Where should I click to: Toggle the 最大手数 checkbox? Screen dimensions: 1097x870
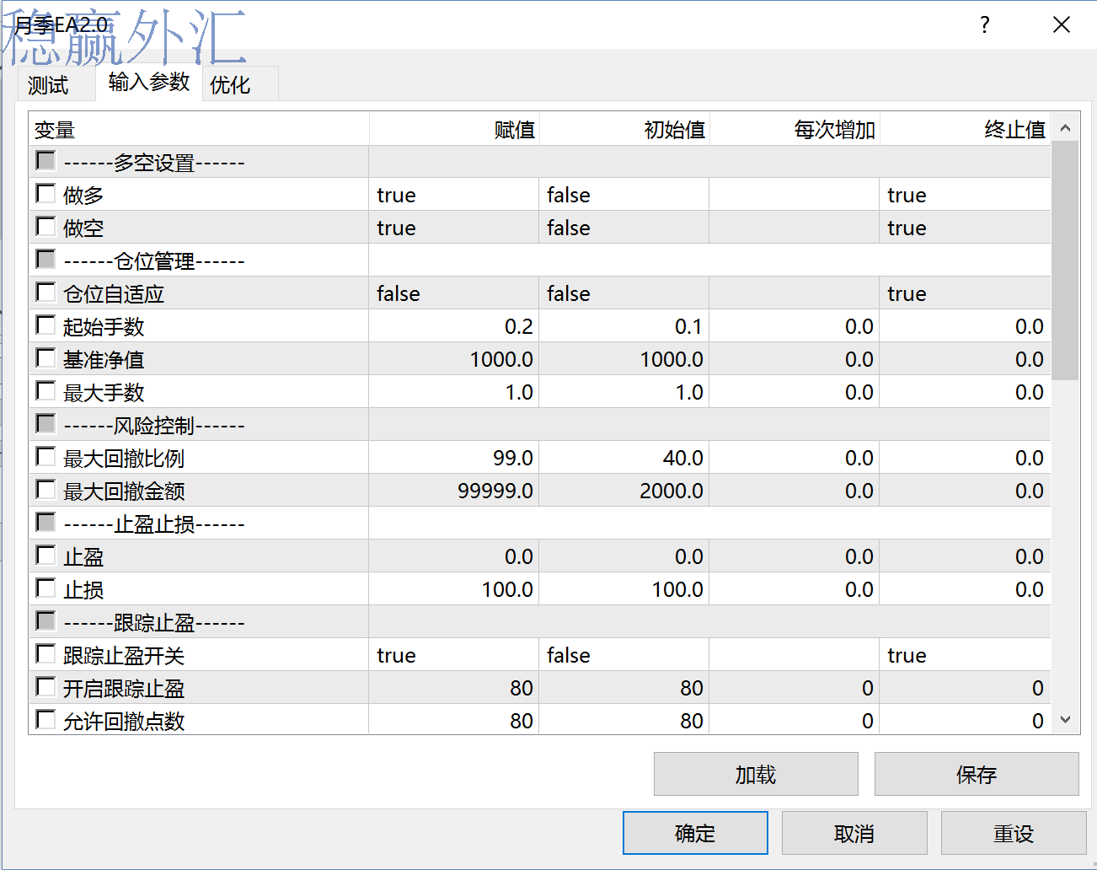pyautogui.click(x=45, y=391)
